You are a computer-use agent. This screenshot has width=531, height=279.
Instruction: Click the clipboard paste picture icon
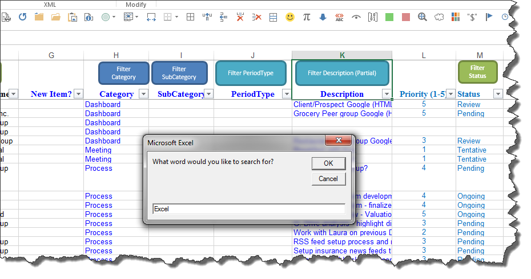[72, 17]
